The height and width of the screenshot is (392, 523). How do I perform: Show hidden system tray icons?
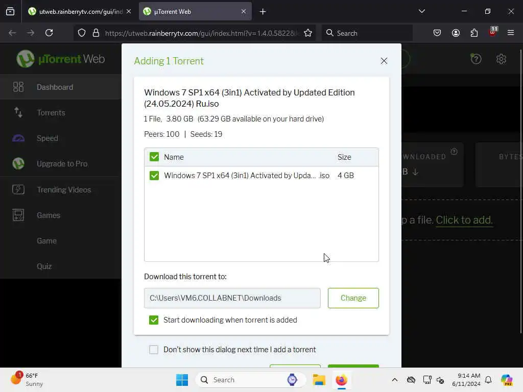[x=395, y=380]
